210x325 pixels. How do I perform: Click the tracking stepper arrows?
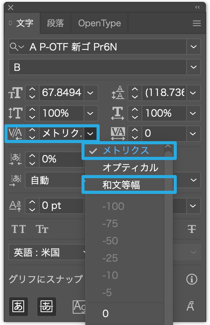(135, 134)
